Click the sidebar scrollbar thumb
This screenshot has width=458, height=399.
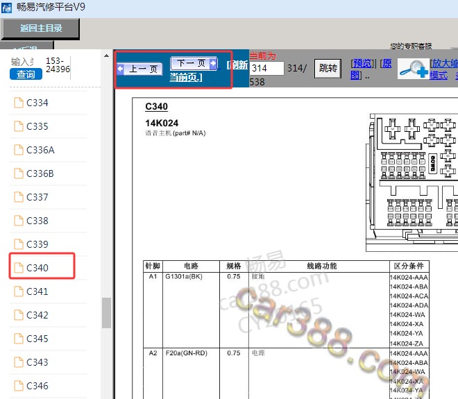point(106,313)
